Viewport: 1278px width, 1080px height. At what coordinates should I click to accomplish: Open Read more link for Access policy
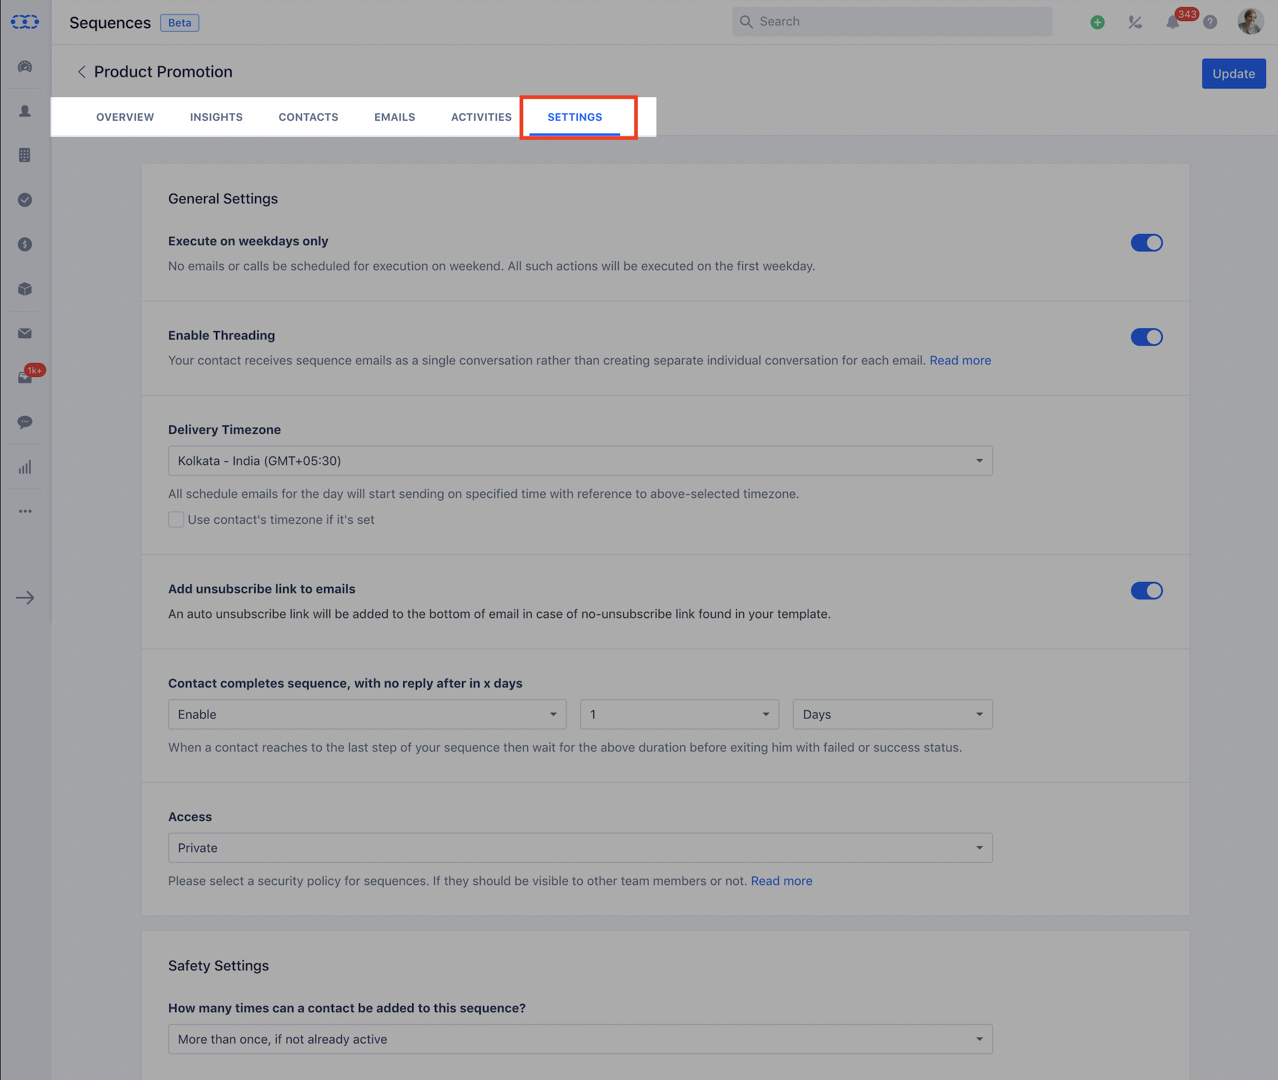click(x=781, y=881)
